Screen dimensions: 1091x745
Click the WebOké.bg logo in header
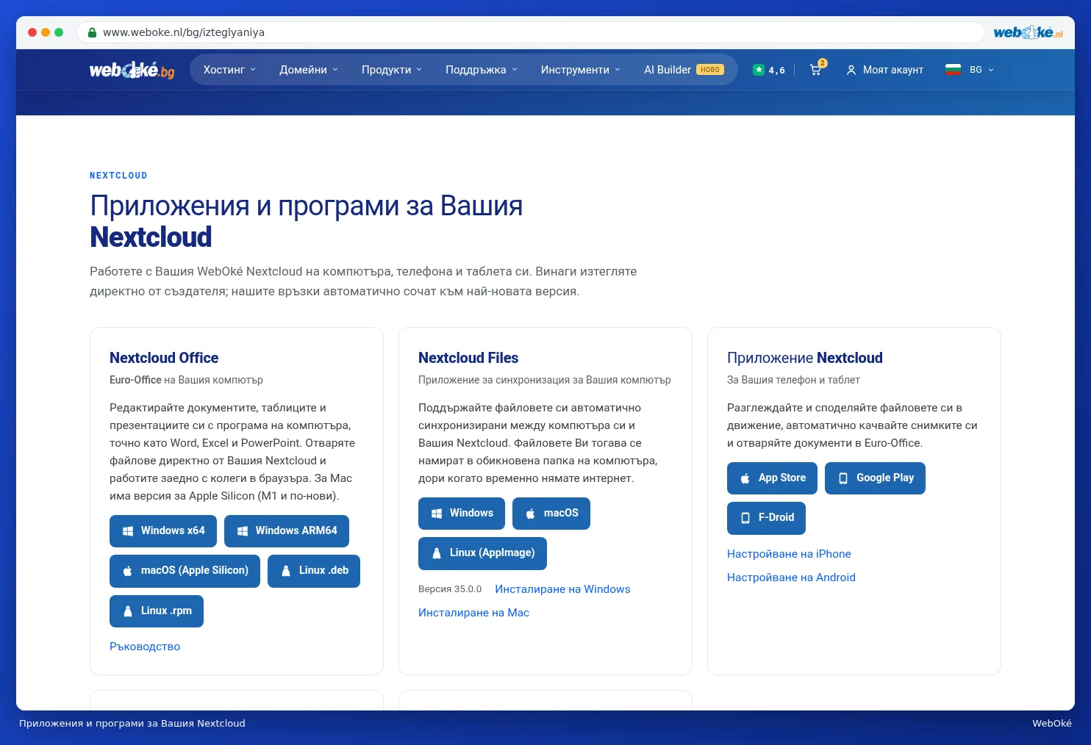[x=132, y=70]
